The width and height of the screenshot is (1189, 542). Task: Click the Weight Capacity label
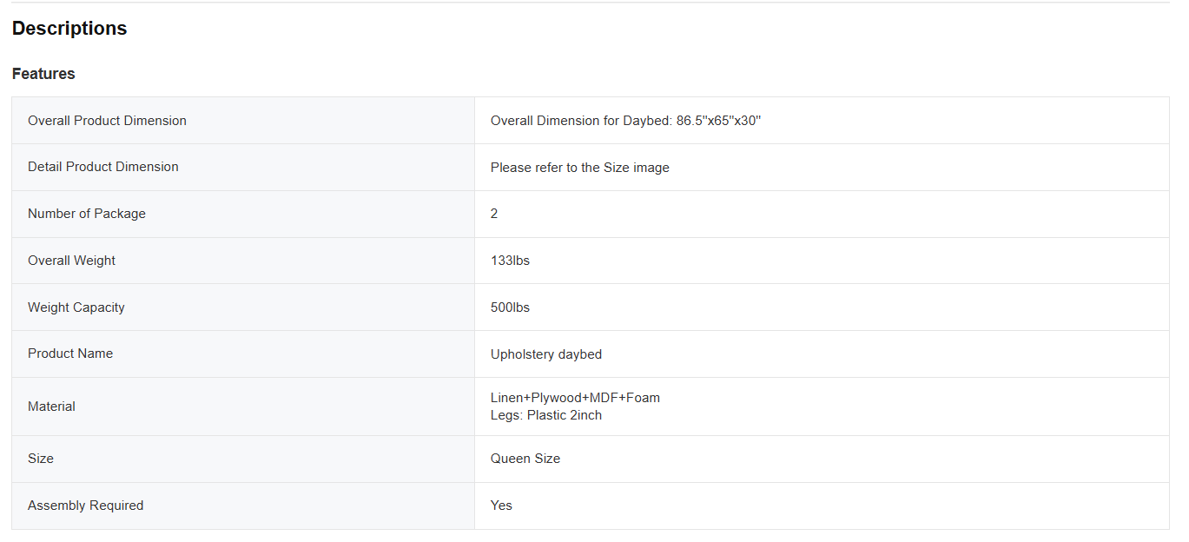[x=76, y=307]
